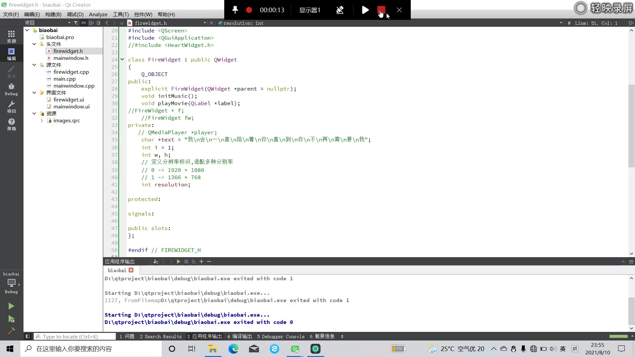This screenshot has width=635, height=357.
Task: Click the Build hammer icon
Action: point(11,331)
